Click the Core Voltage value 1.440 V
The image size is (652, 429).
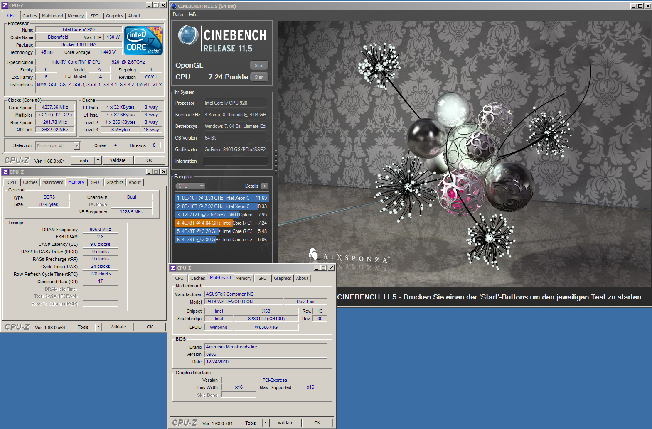108,52
